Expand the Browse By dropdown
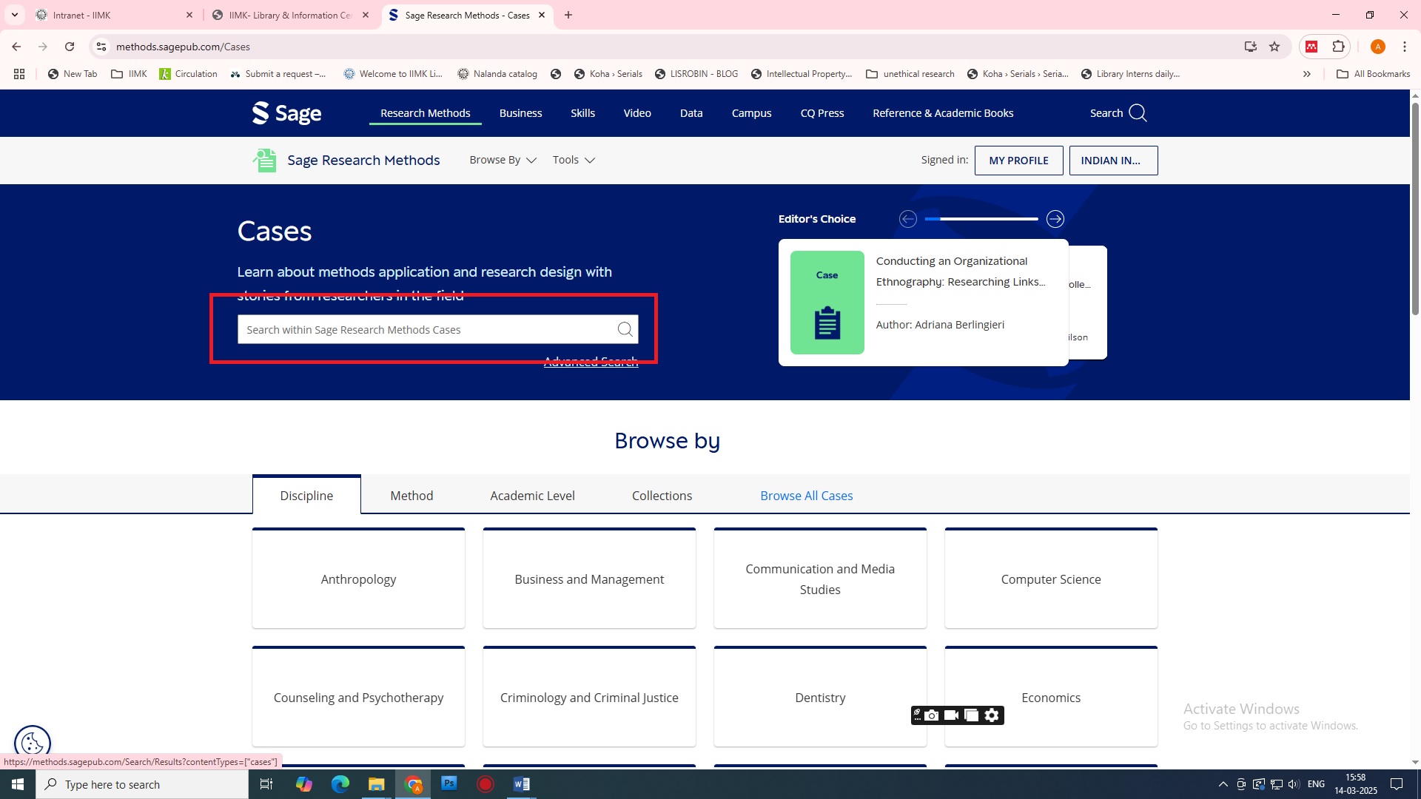The image size is (1421, 799). point(503,161)
